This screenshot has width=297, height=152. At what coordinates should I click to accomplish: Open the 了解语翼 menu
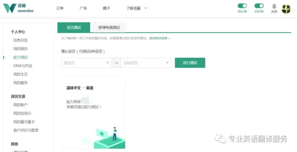[x=133, y=8]
